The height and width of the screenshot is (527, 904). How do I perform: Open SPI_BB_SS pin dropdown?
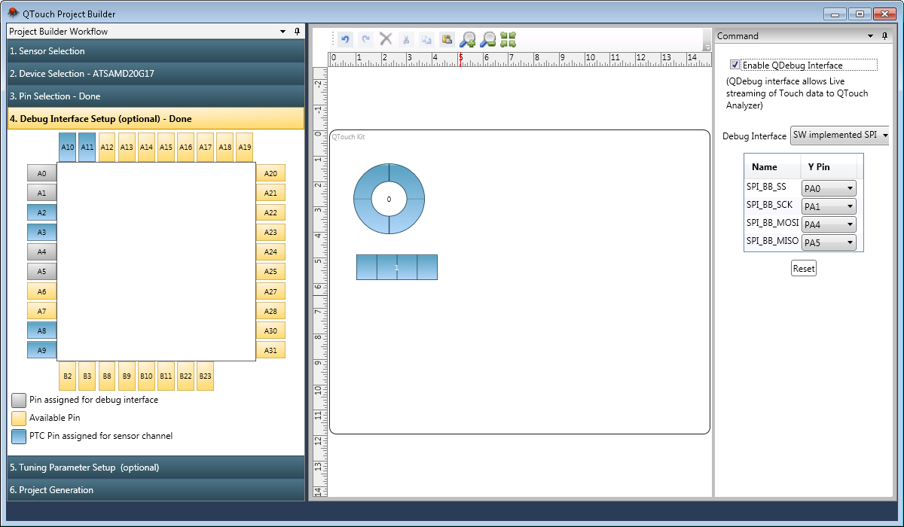[x=829, y=188]
